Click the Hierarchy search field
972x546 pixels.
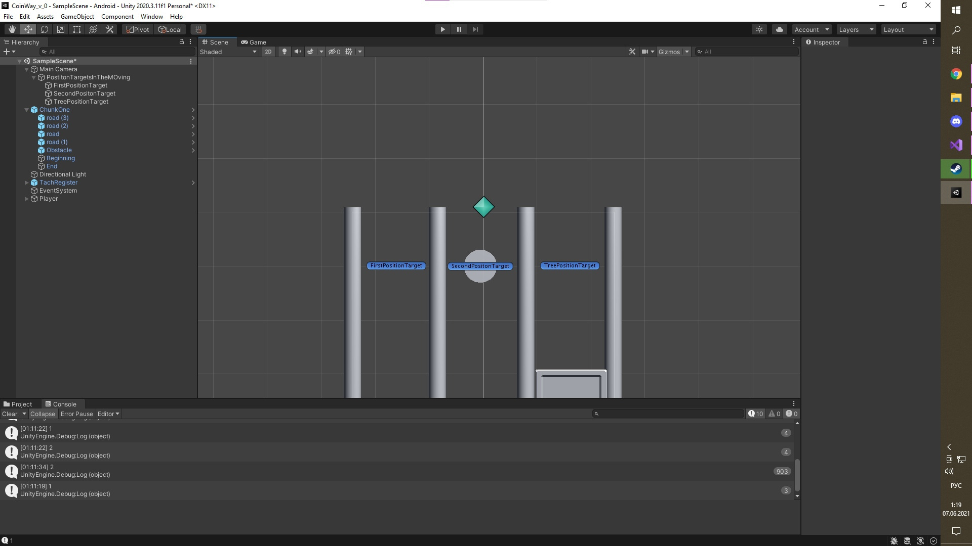pyautogui.click(x=117, y=52)
